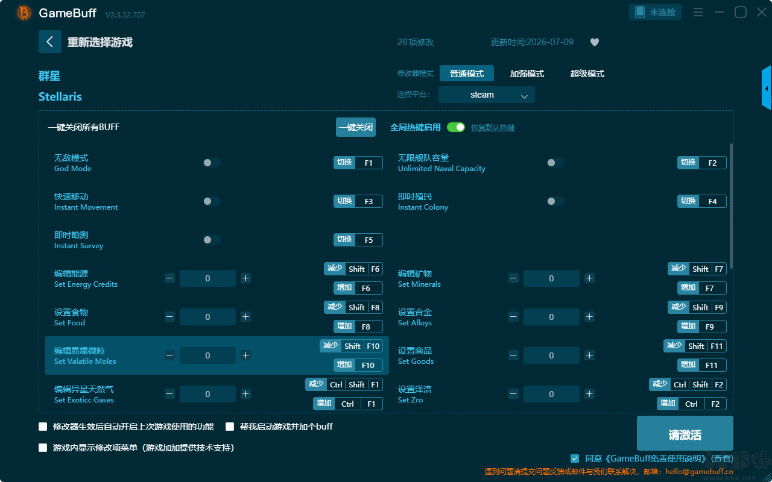The height and width of the screenshot is (482, 772).
Task: Click the heart favorite icon
Action: pyautogui.click(x=595, y=42)
